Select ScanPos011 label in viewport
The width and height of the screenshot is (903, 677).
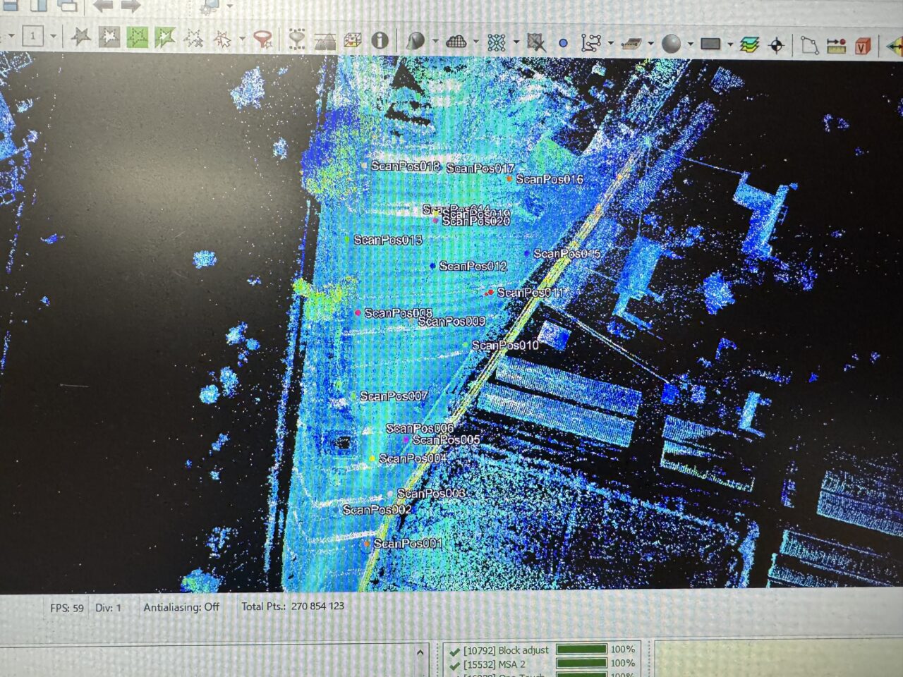click(x=531, y=292)
